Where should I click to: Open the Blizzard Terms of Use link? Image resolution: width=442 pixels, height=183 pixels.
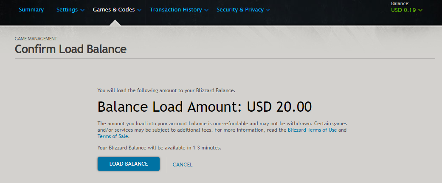(312, 130)
